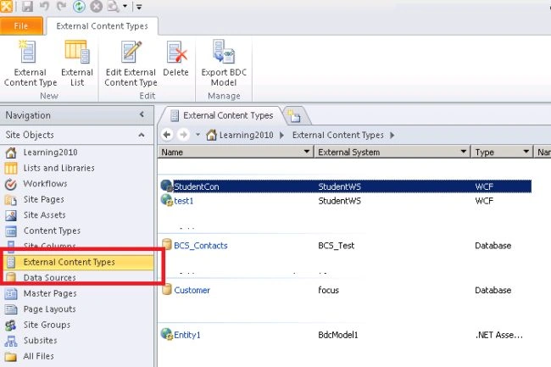The width and height of the screenshot is (551, 367).
Task: Click the Stop icon in quick access toolbar
Action: [x=96, y=6]
